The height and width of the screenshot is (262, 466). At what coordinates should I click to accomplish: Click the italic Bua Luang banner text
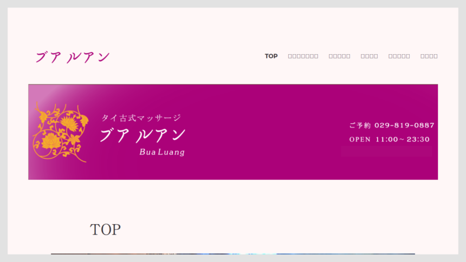tap(162, 152)
